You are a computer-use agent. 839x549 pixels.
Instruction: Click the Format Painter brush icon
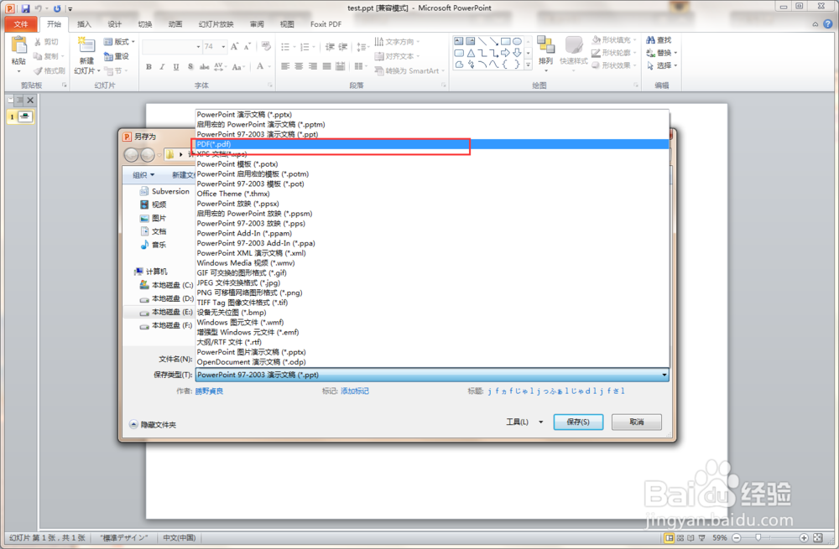point(38,70)
